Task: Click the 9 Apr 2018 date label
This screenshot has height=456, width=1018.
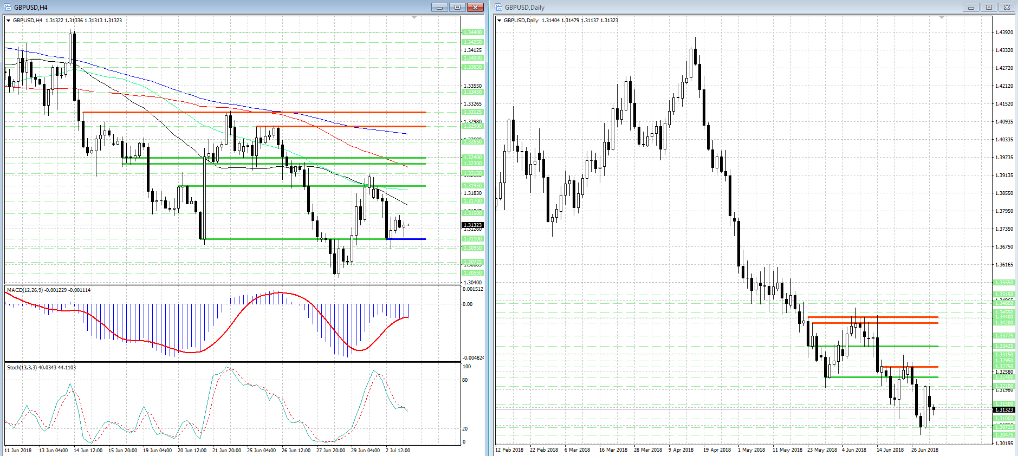Action: tap(681, 450)
